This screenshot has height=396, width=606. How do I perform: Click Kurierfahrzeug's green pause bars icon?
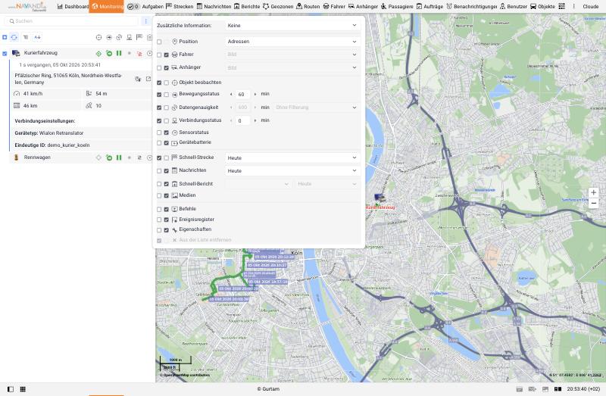[119, 53]
